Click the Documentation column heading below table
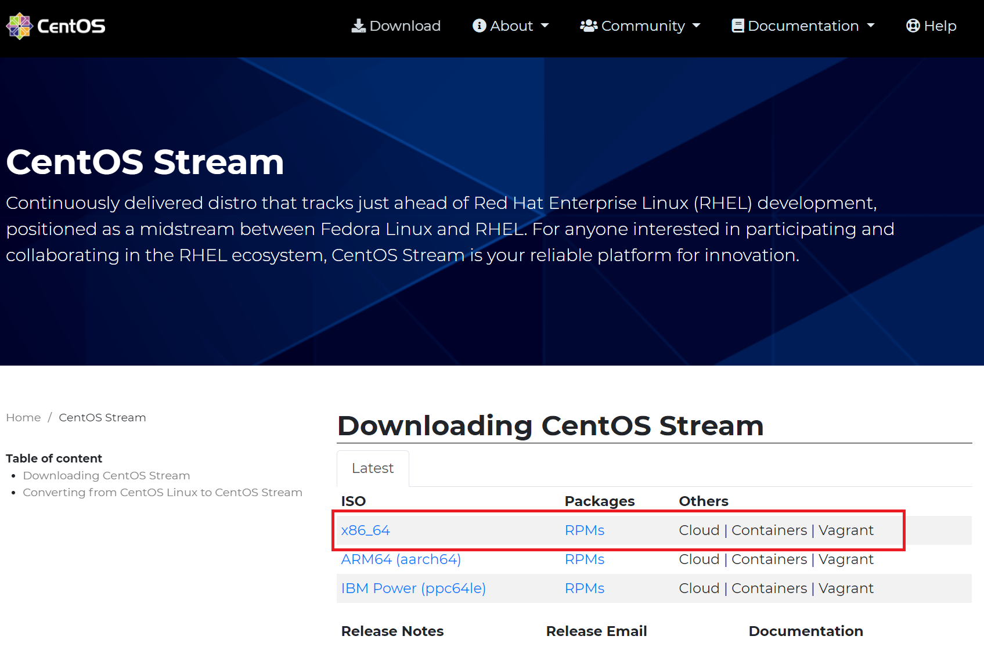Image resolution: width=984 pixels, height=654 pixels. pos(806,631)
